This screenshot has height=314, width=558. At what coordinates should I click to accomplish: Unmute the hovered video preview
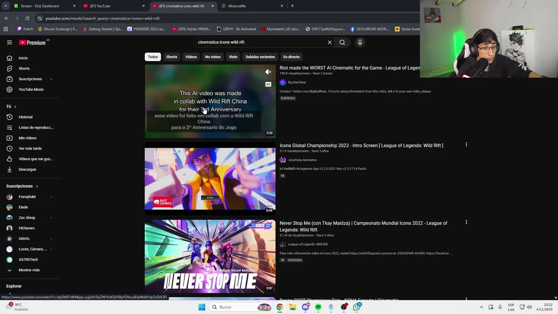(268, 72)
